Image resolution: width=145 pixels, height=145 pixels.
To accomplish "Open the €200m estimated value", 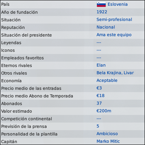I will (x=104, y=111).
